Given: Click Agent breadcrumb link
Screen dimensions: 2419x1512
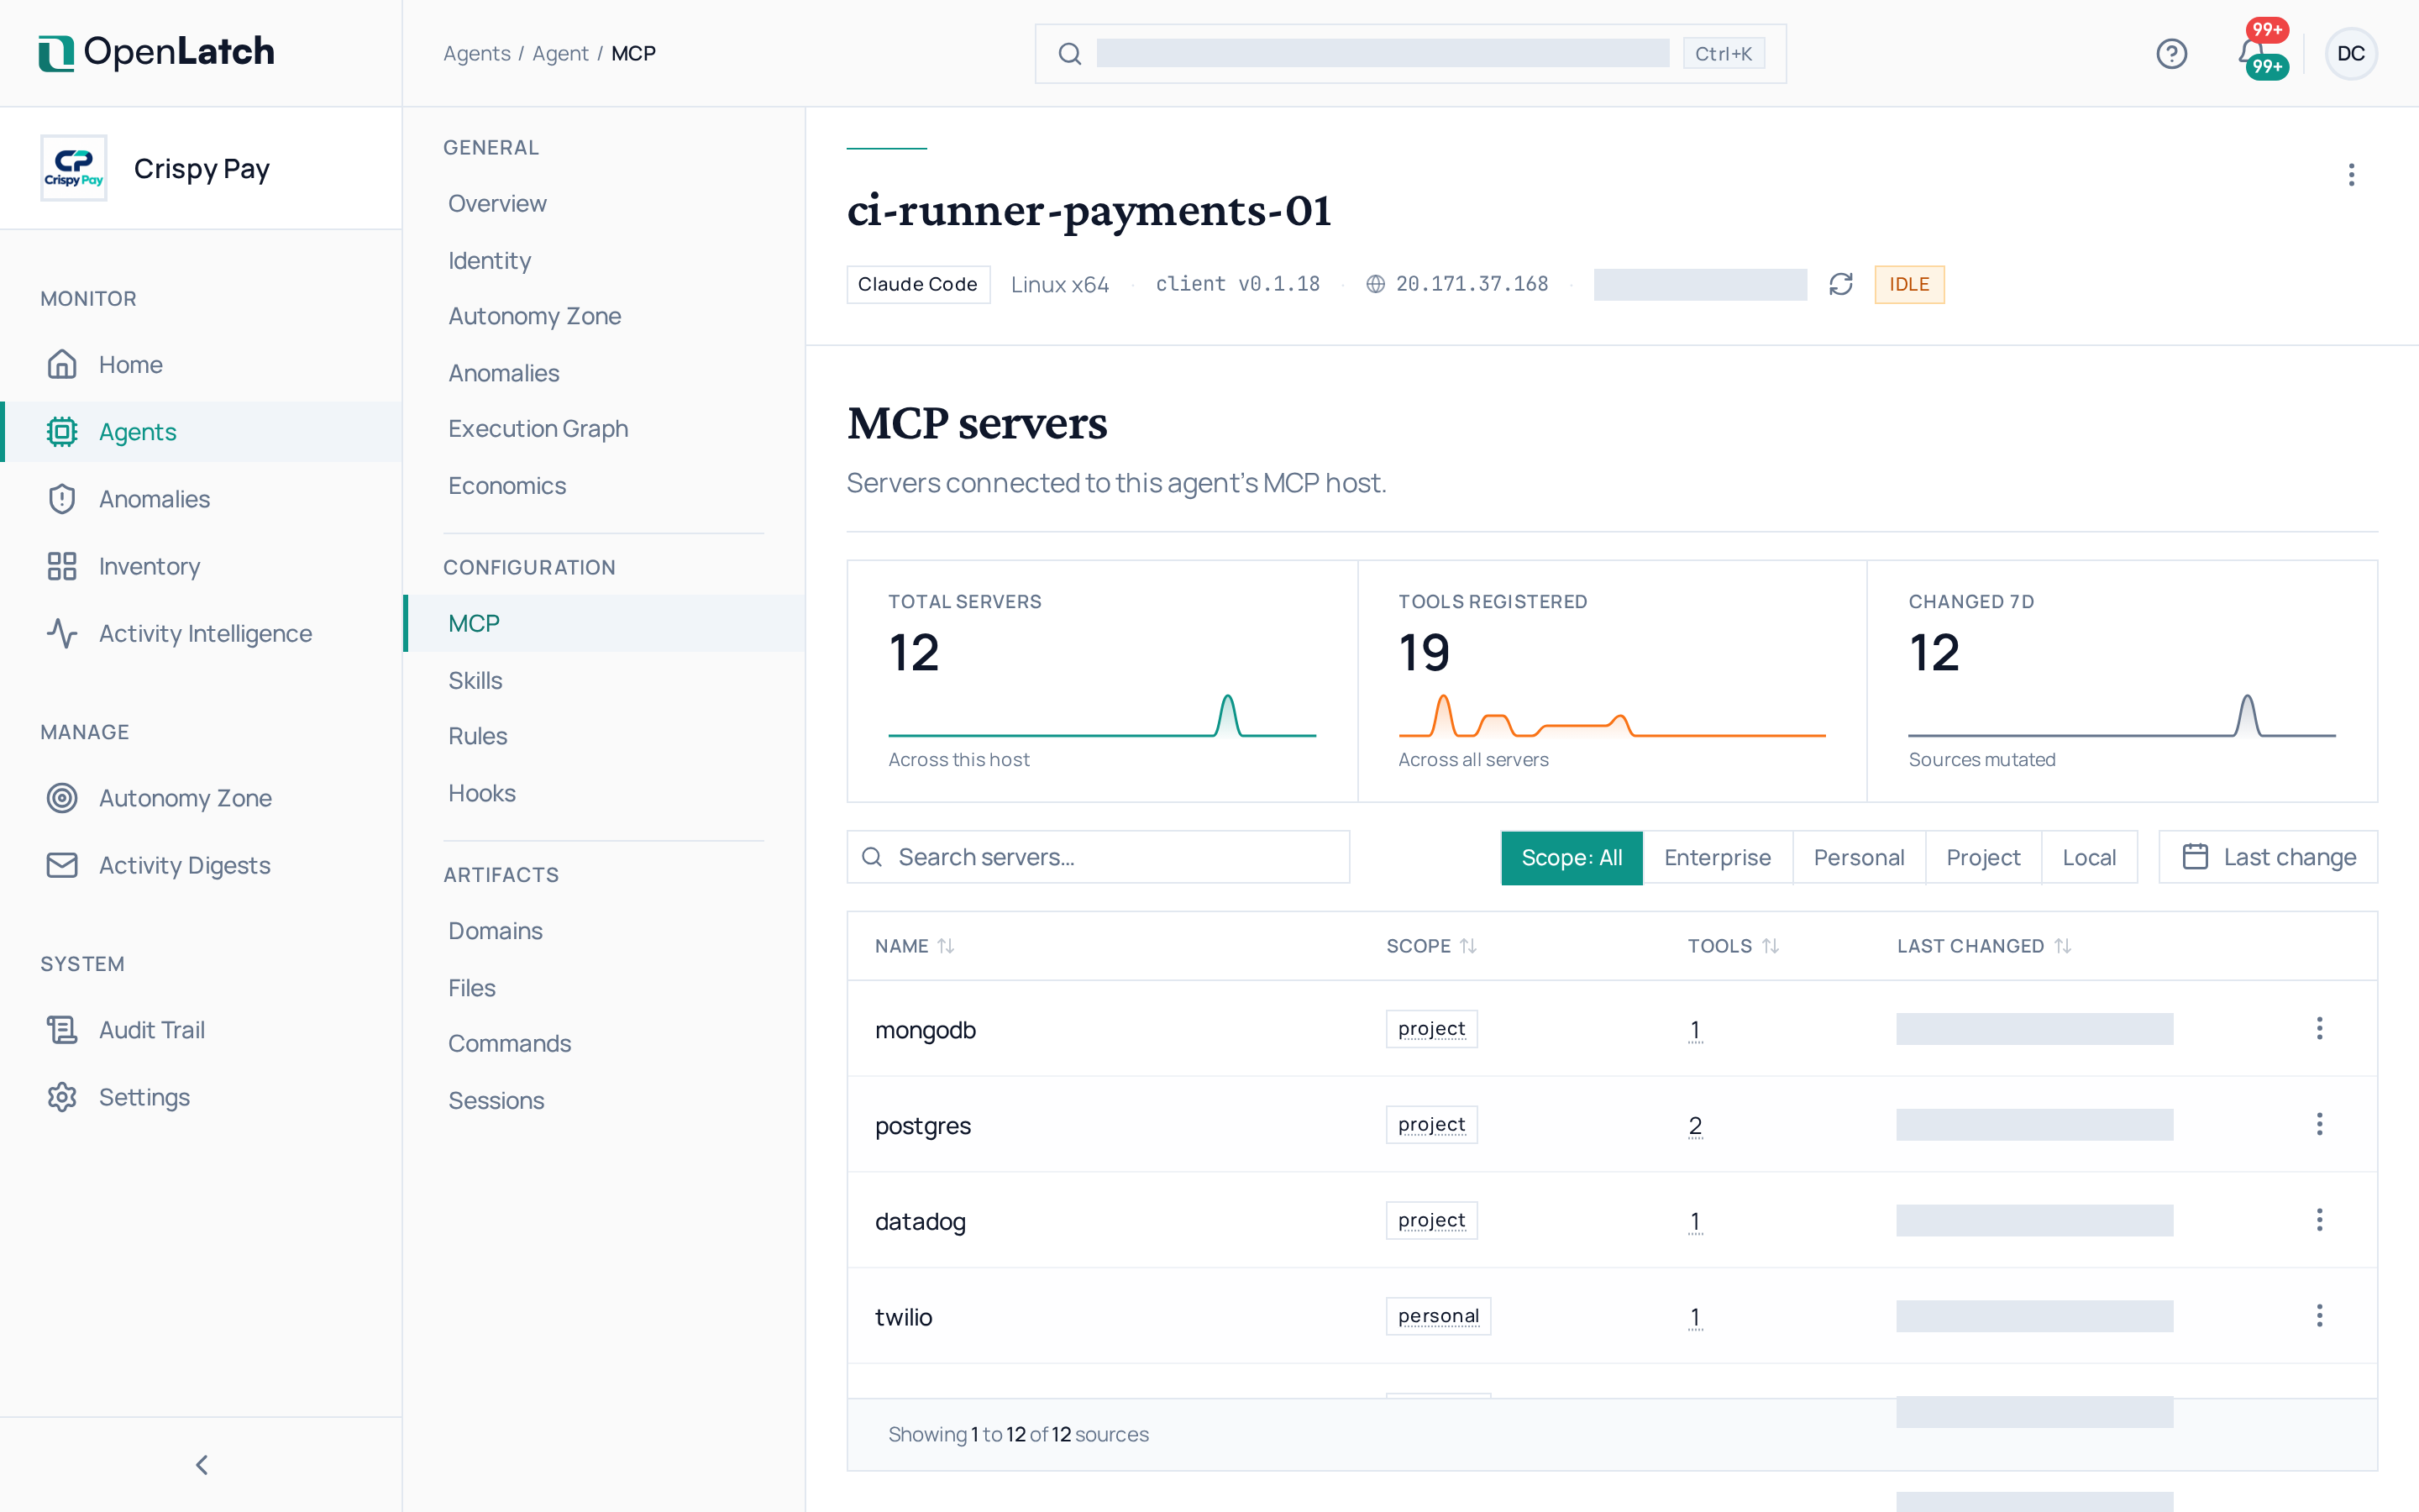Looking at the screenshot, I should [x=559, y=53].
